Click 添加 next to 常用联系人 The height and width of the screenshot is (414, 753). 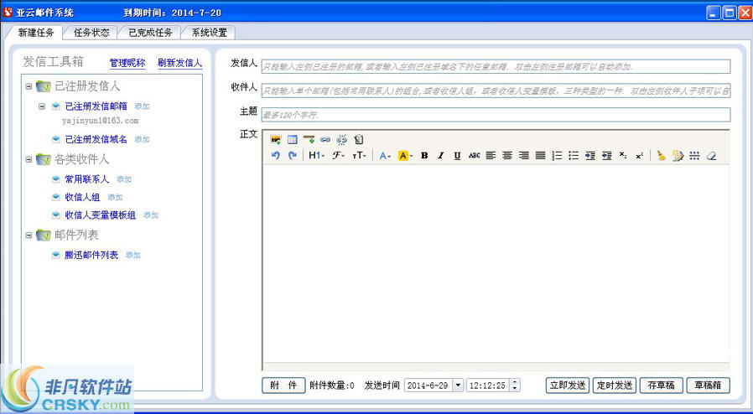click(x=124, y=179)
